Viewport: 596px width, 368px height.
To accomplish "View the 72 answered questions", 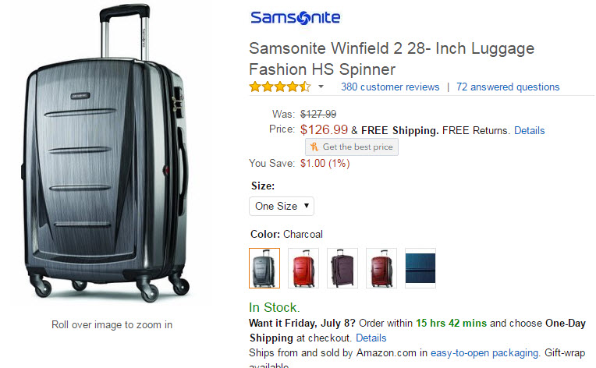I will click(x=508, y=87).
